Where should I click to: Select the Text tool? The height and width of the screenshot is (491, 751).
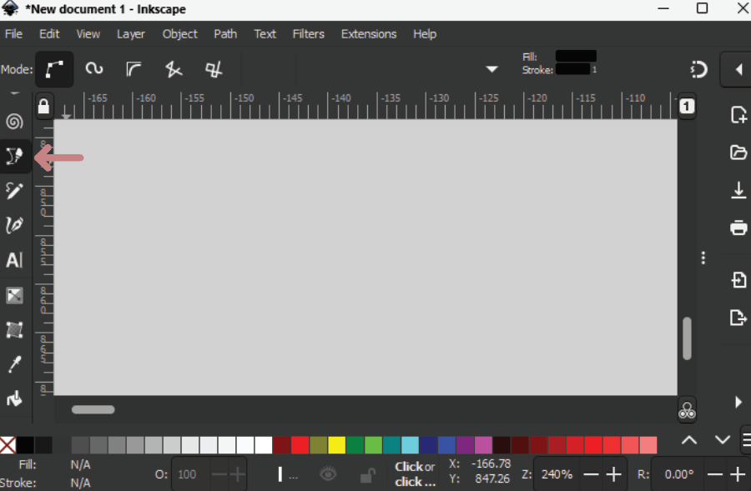14,260
